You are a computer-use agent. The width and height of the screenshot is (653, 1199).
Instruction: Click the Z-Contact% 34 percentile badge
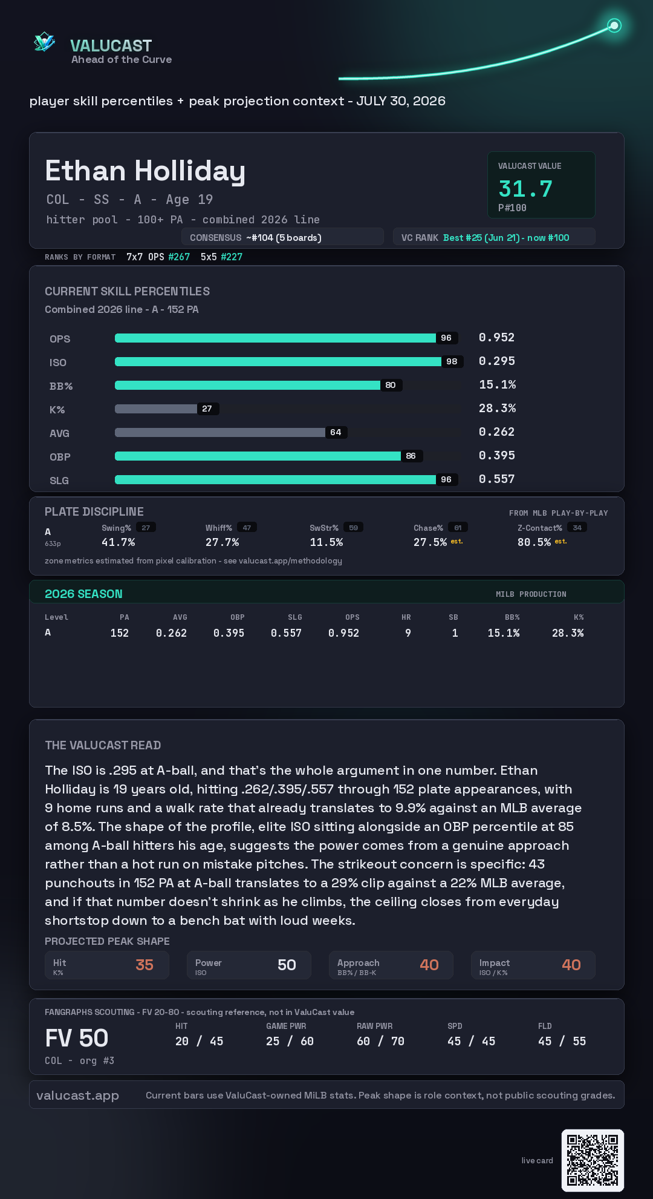[x=577, y=528]
